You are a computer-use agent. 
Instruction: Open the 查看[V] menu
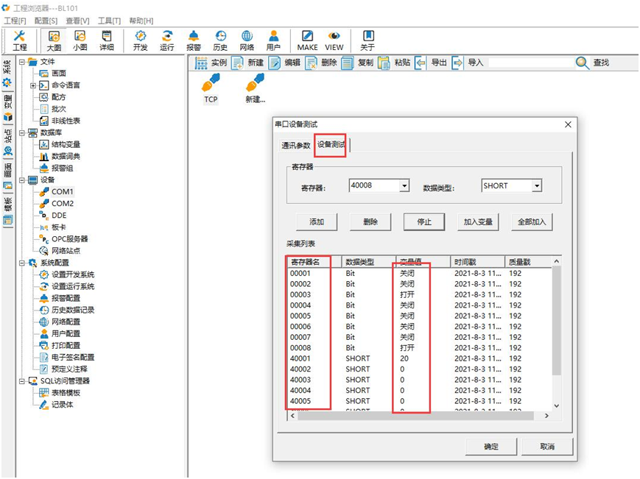[x=77, y=21]
